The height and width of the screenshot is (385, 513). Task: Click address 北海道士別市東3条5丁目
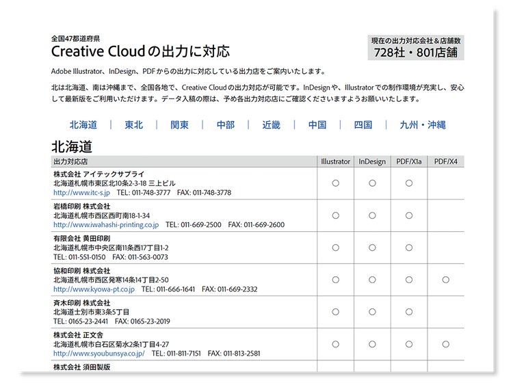tap(91, 312)
